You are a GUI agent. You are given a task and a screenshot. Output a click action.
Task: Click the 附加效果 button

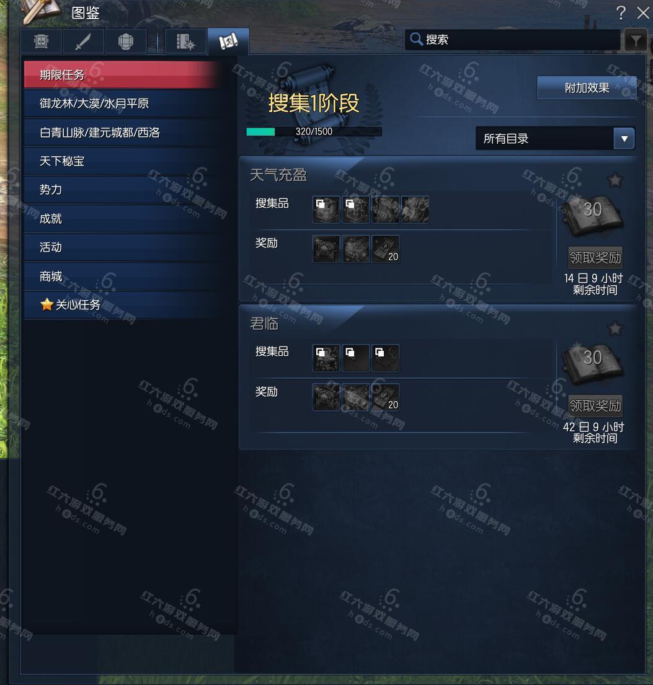click(587, 88)
